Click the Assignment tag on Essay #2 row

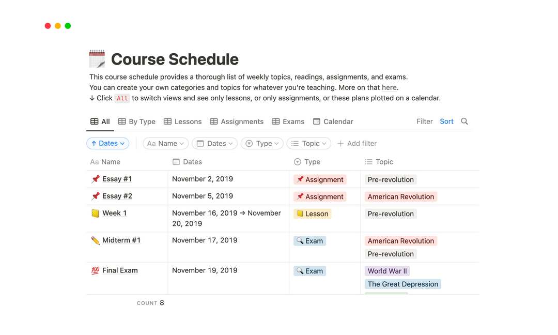[x=320, y=196]
